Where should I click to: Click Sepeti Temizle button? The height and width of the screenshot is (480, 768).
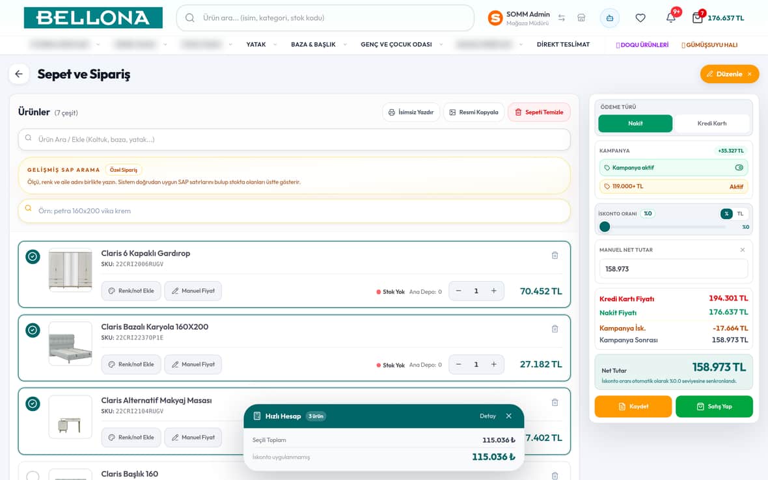pos(539,112)
